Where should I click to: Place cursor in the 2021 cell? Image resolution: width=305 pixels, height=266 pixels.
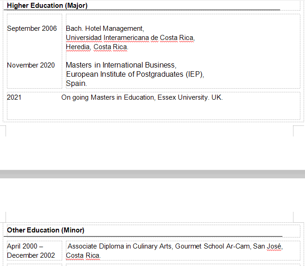pyautogui.click(x=14, y=97)
